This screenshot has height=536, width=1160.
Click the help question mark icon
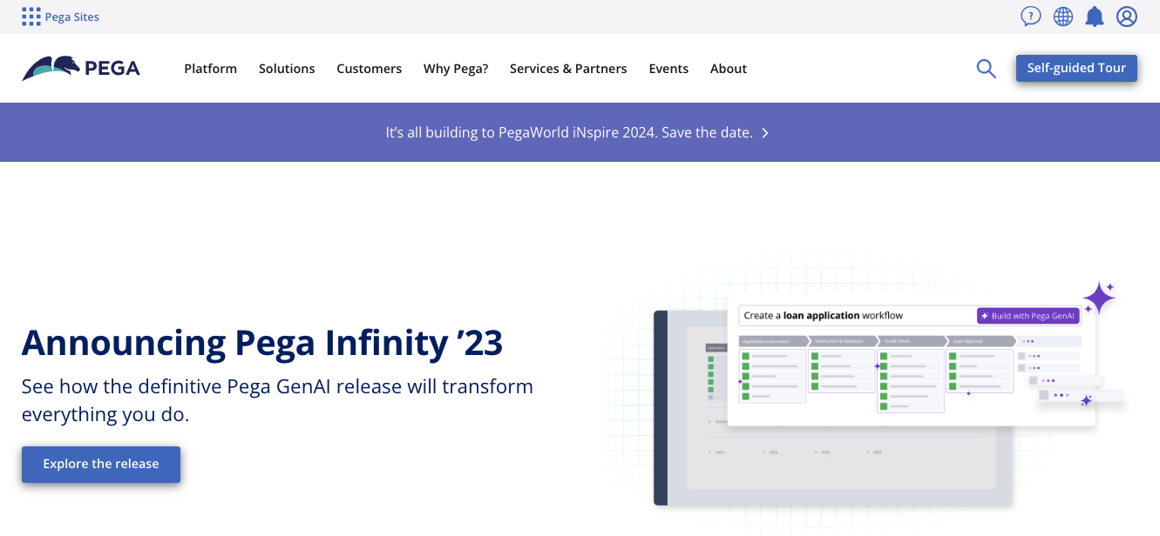pos(1031,17)
